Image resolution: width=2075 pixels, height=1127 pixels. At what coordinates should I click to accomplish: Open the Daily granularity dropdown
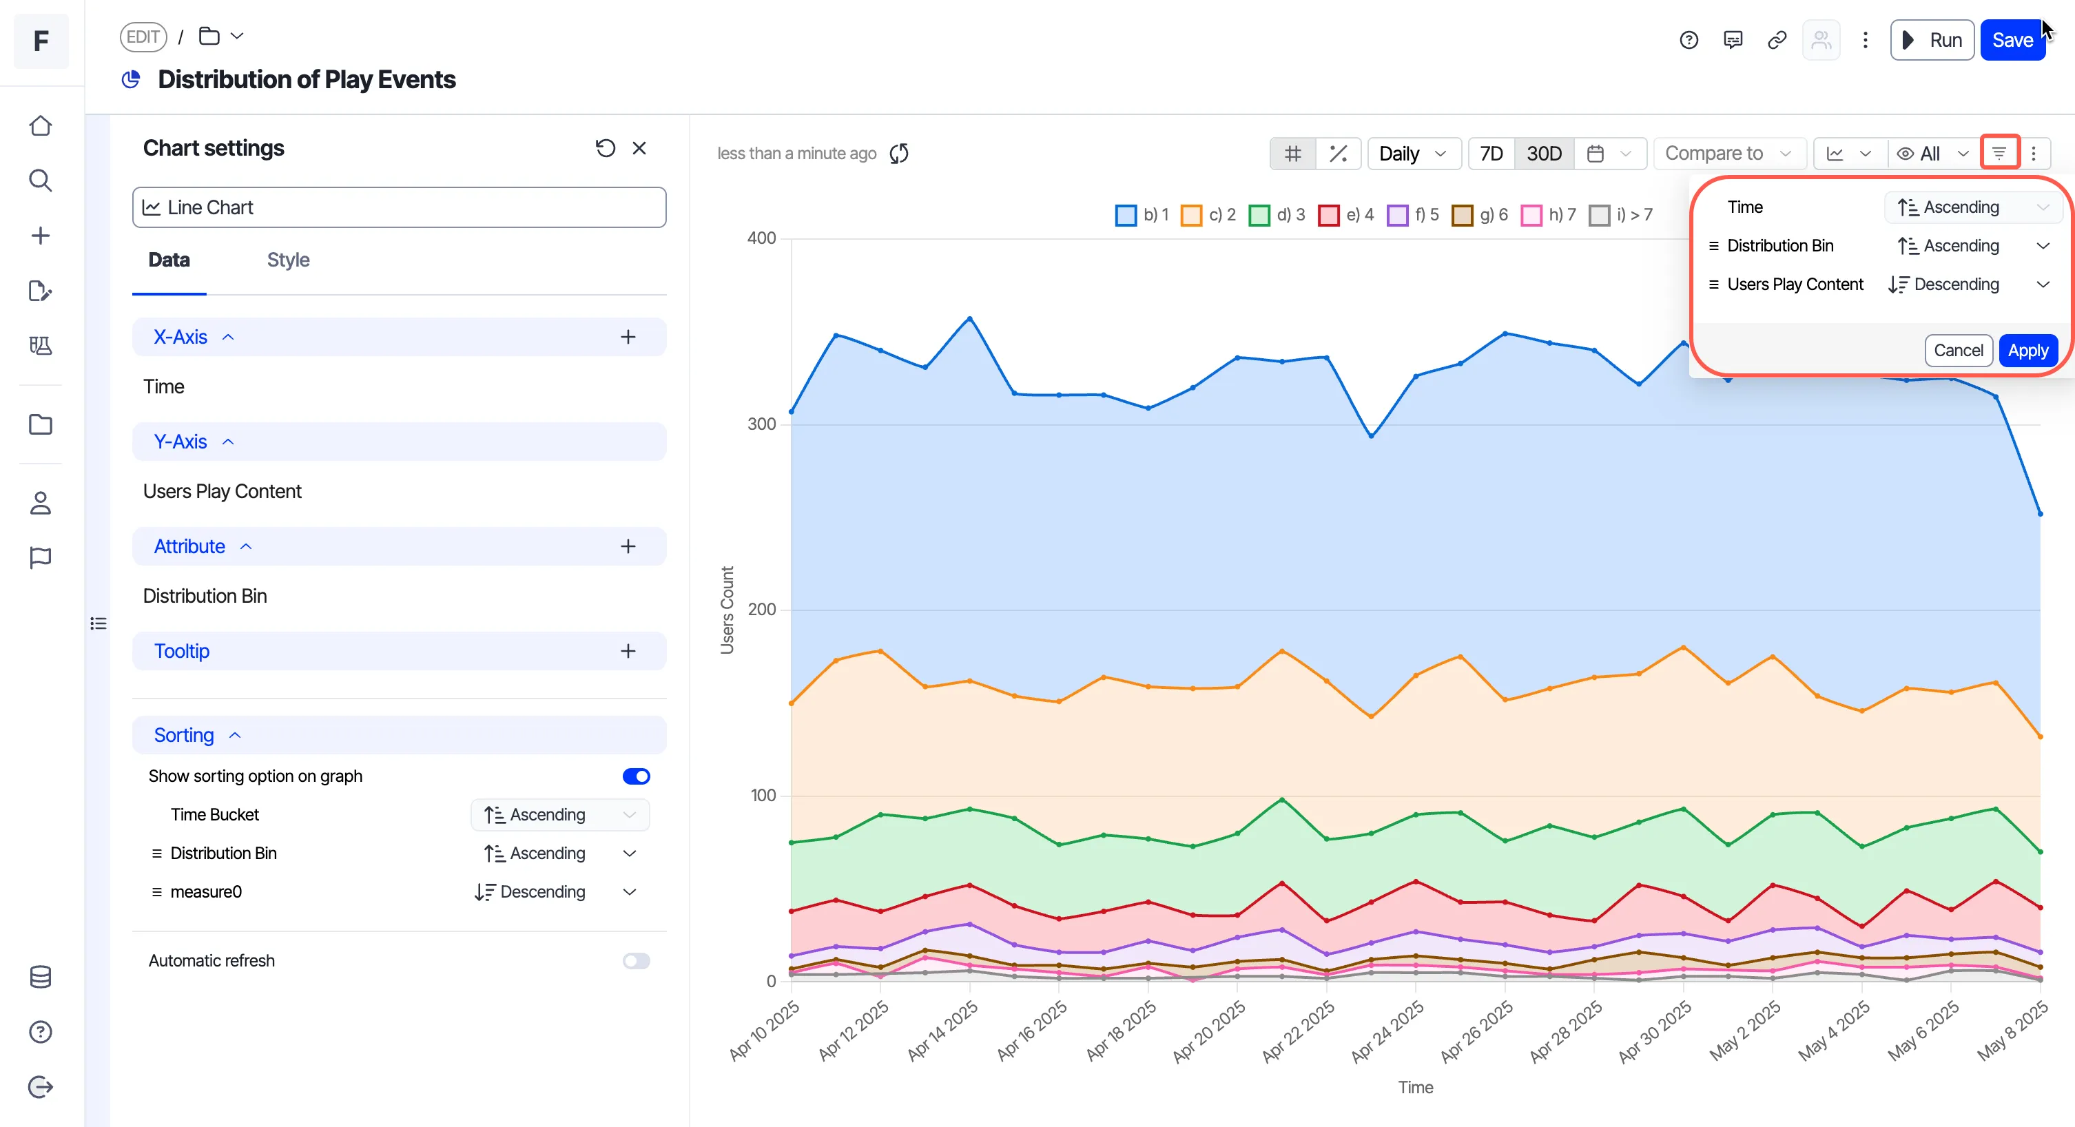point(1414,153)
